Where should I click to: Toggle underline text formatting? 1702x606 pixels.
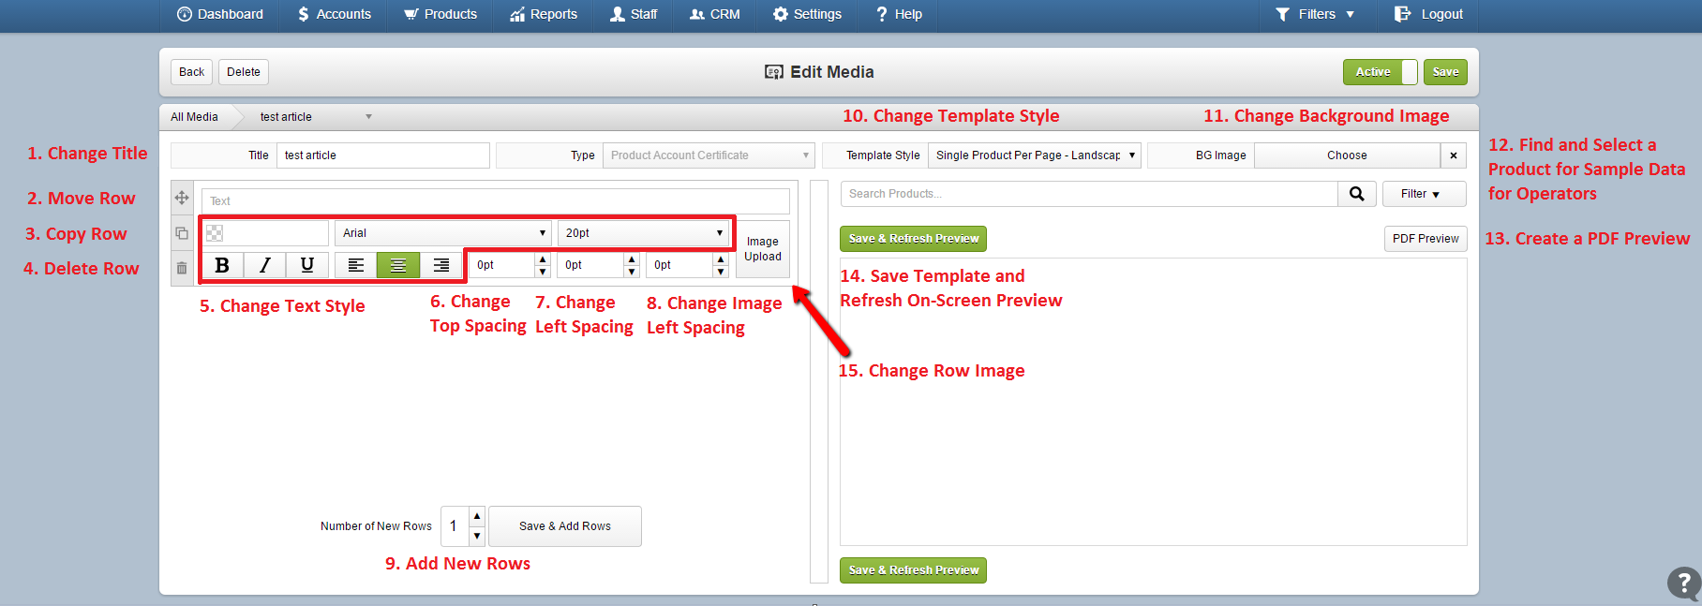coord(307,265)
